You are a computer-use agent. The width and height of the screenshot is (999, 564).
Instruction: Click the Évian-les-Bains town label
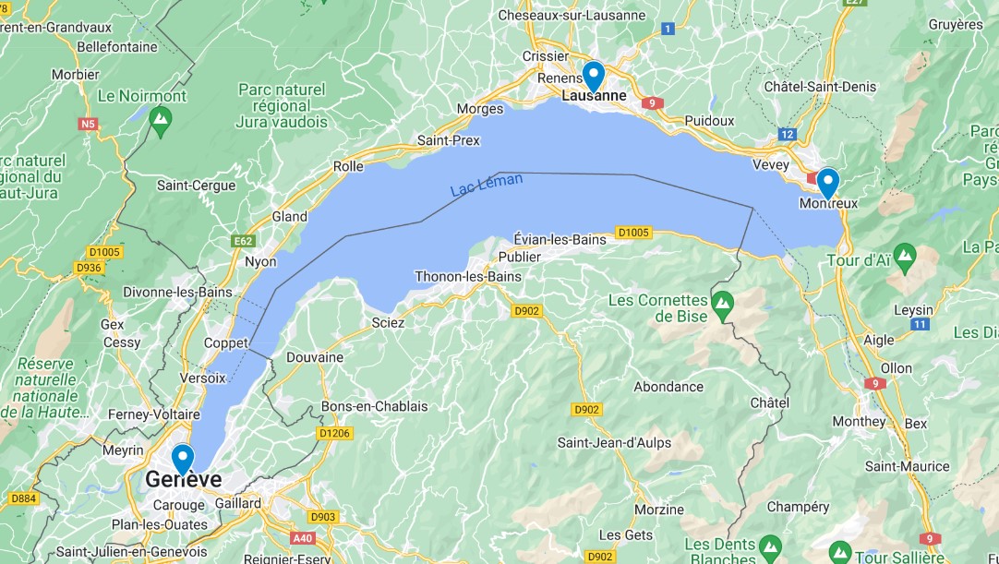[x=560, y=240]
